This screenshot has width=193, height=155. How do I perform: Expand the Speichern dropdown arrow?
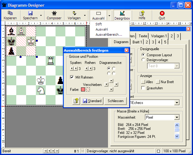41,15
